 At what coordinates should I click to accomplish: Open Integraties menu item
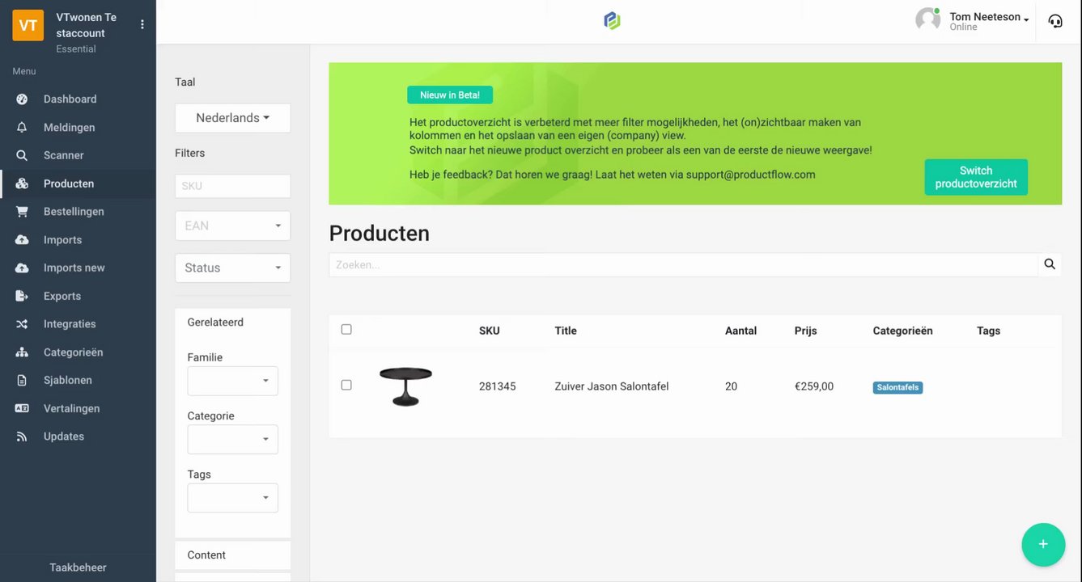78,324
